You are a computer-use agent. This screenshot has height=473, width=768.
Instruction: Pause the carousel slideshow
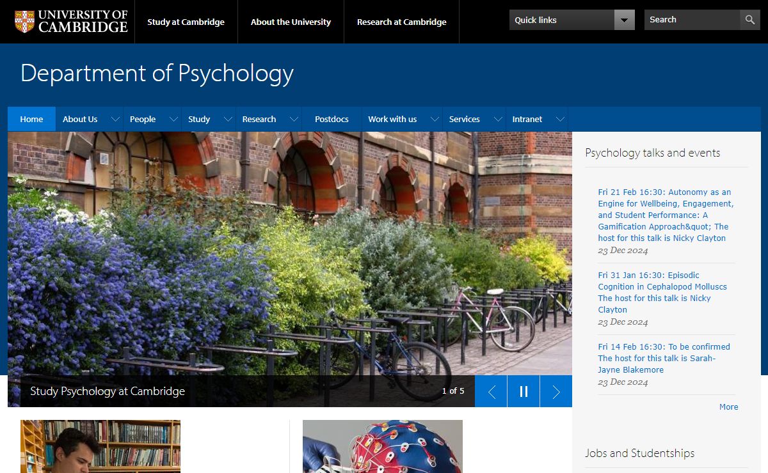click(x=524, y=391)
